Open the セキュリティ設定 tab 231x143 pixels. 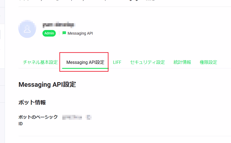pos(147,62)
